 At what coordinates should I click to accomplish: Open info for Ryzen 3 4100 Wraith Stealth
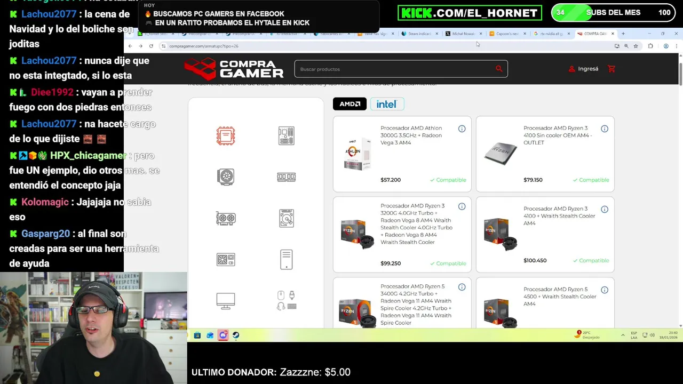pyautogui.click(x=605, y=209)
